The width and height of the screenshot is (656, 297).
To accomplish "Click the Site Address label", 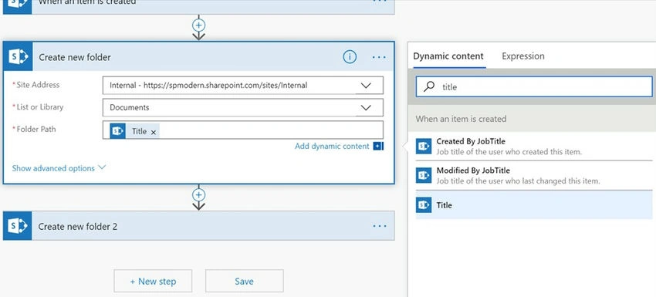I will pos(38,85).
